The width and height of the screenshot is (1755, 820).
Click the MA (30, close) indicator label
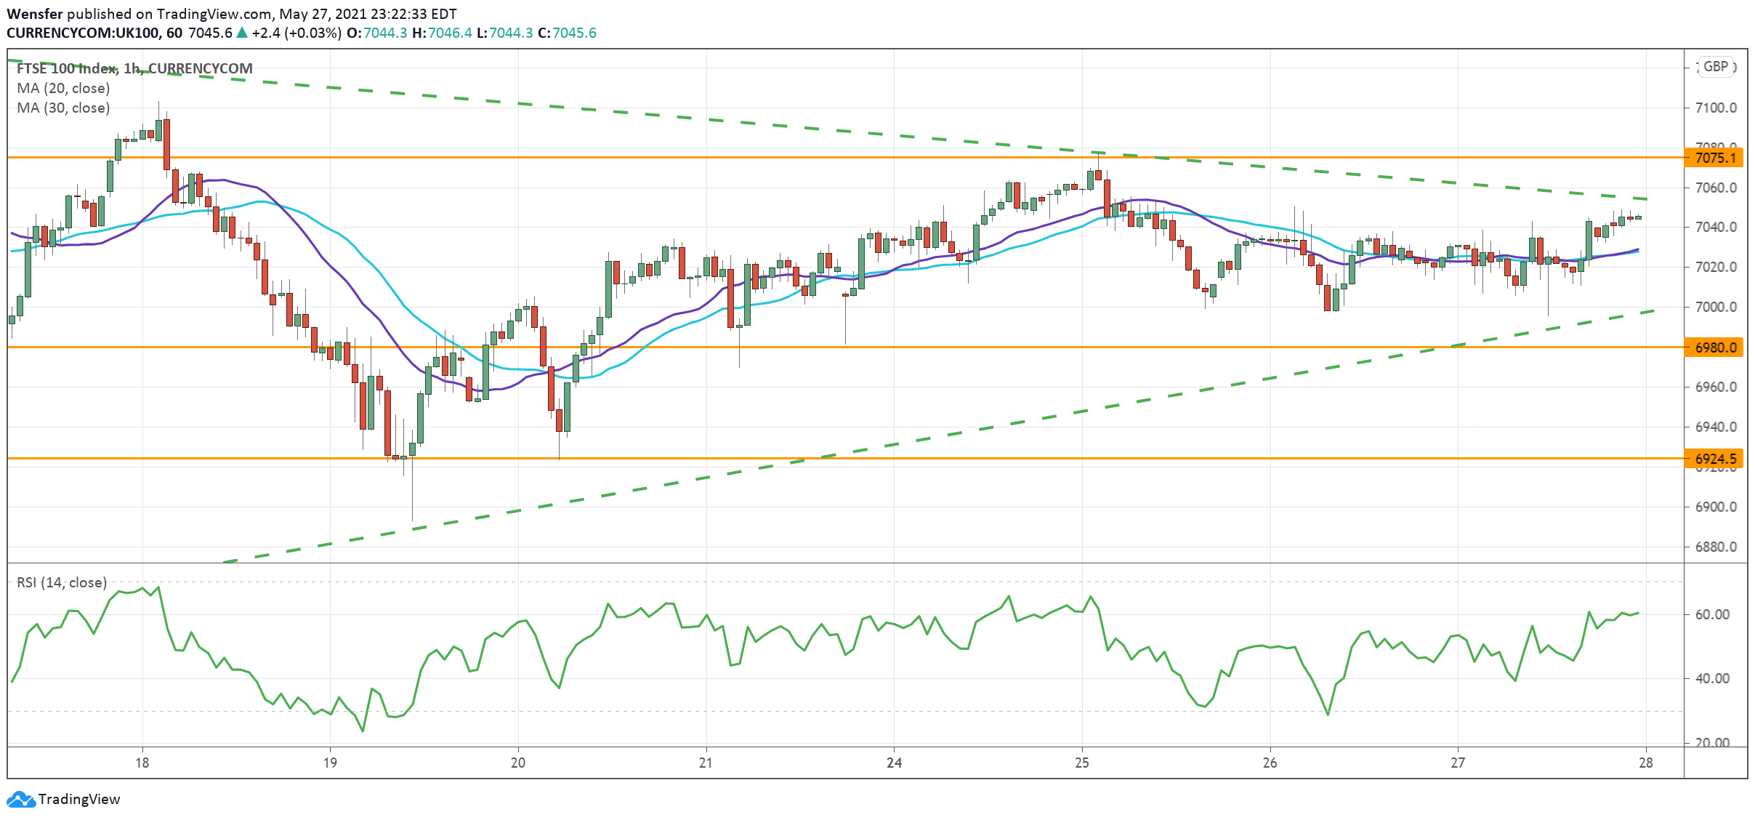point(63,108)
